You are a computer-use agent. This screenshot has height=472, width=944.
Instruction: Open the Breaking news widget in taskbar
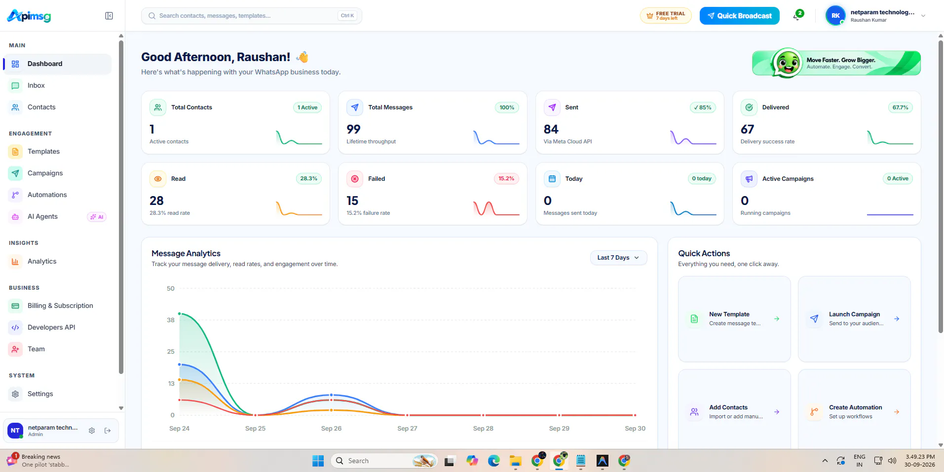click(x=39, y=461)
